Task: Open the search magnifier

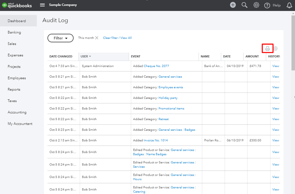Action: [245, 5]
